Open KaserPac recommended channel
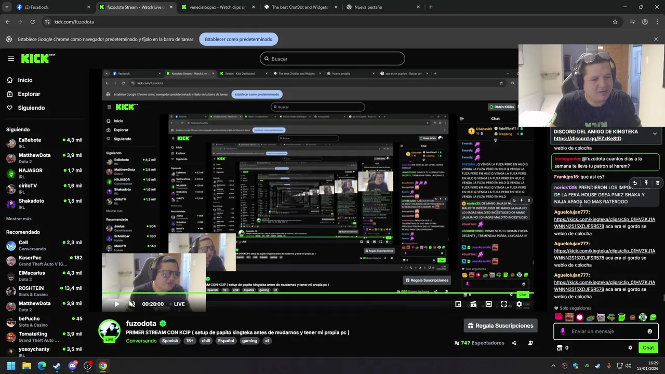Image resolution: width=665 pixels, height=374 pixels. pyautogui.click(x=44, y=261)
